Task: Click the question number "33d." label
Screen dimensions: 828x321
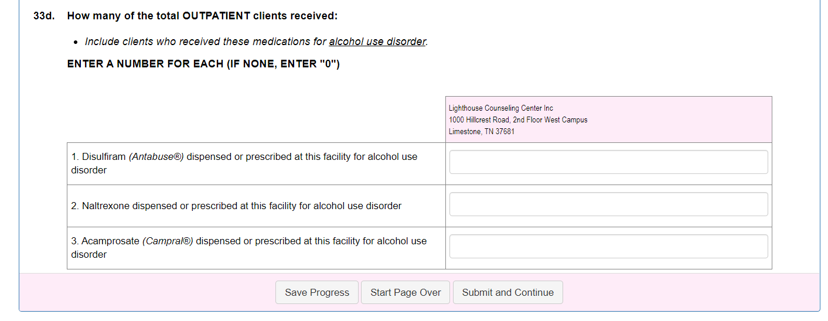Action: 44,16
